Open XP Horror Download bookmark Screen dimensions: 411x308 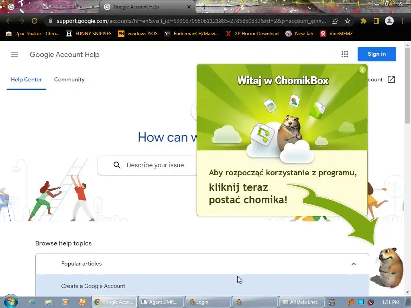tap(252, 34)
